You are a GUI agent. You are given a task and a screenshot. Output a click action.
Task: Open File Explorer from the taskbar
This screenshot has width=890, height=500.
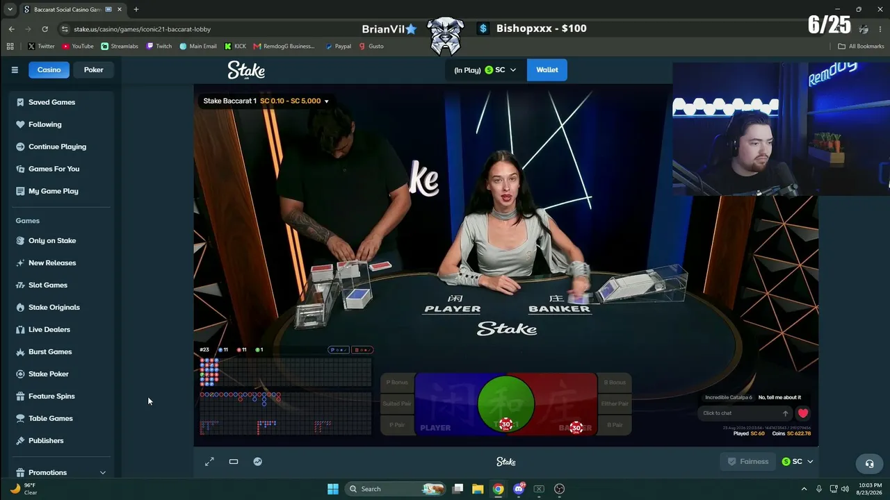tap(478, 489)
